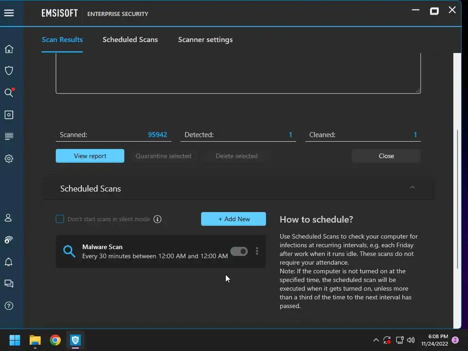The width and height of the screenshot is (468, 351).
Task: Open the hamburger menu
Action: coord(9,13)
